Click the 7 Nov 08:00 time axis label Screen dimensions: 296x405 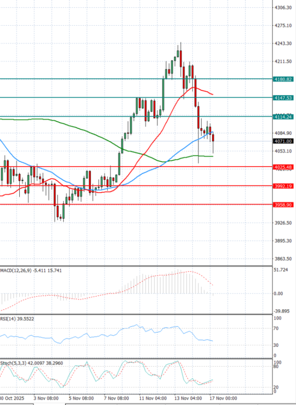point(116,398)
